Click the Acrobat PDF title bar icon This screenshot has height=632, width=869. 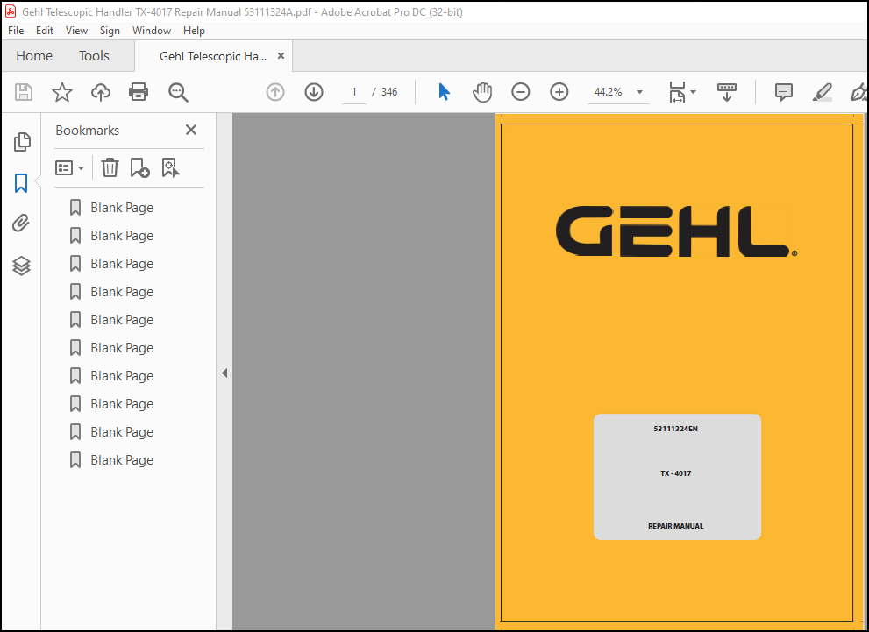click(11, 11)
